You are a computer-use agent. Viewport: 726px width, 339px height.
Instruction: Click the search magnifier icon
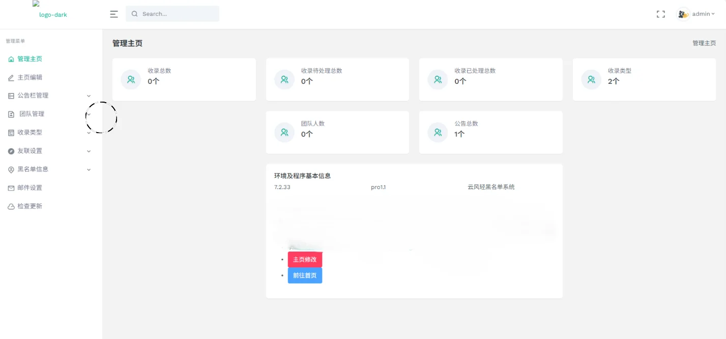(135, 14)
